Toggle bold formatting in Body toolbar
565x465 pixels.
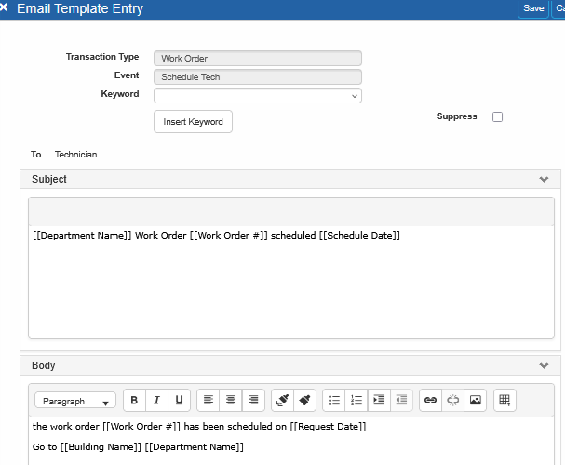pyautogui.click(x=134, y=401)
